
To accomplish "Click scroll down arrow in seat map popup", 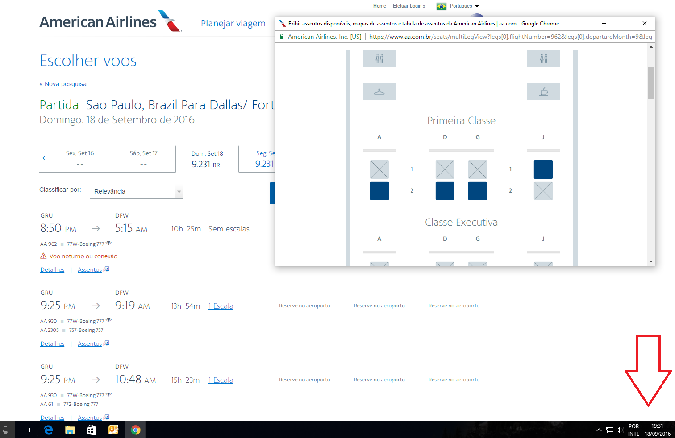I will point(651,262).
